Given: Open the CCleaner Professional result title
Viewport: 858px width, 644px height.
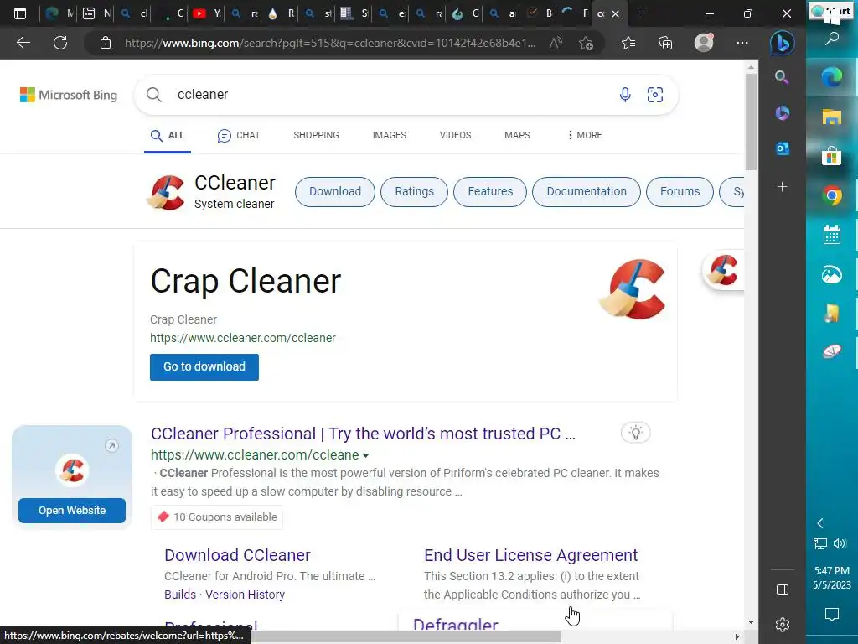Looking at the screenshot, I should coord(364,434).
